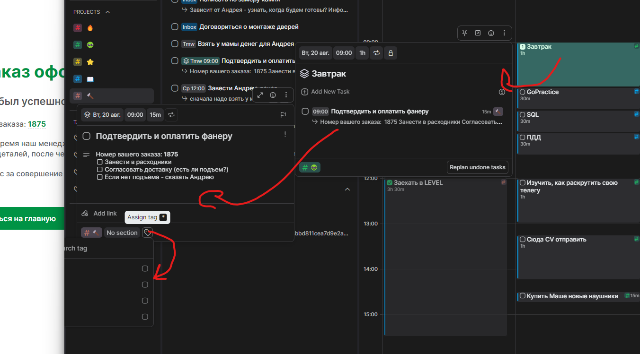Click the notes icon left of Номер вашего заказа

tap(86, 154)
